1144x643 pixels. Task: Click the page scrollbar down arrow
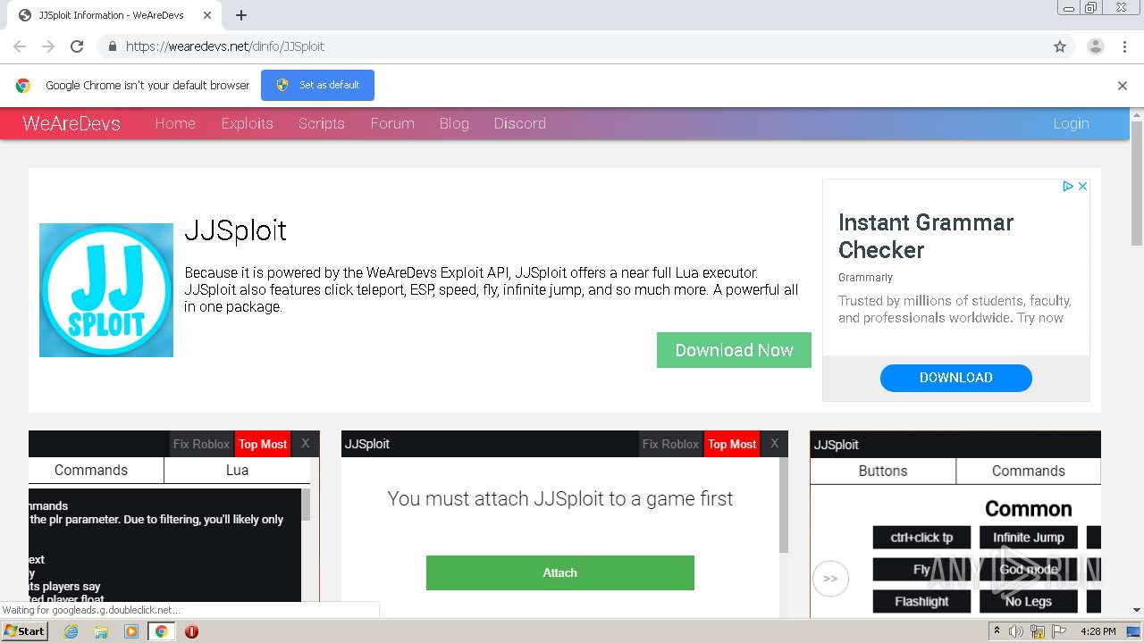pyautogui.click(x=1137, y=610)
